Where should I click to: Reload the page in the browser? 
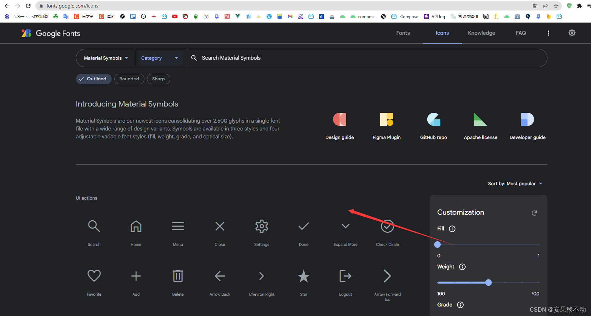(28, 6)
